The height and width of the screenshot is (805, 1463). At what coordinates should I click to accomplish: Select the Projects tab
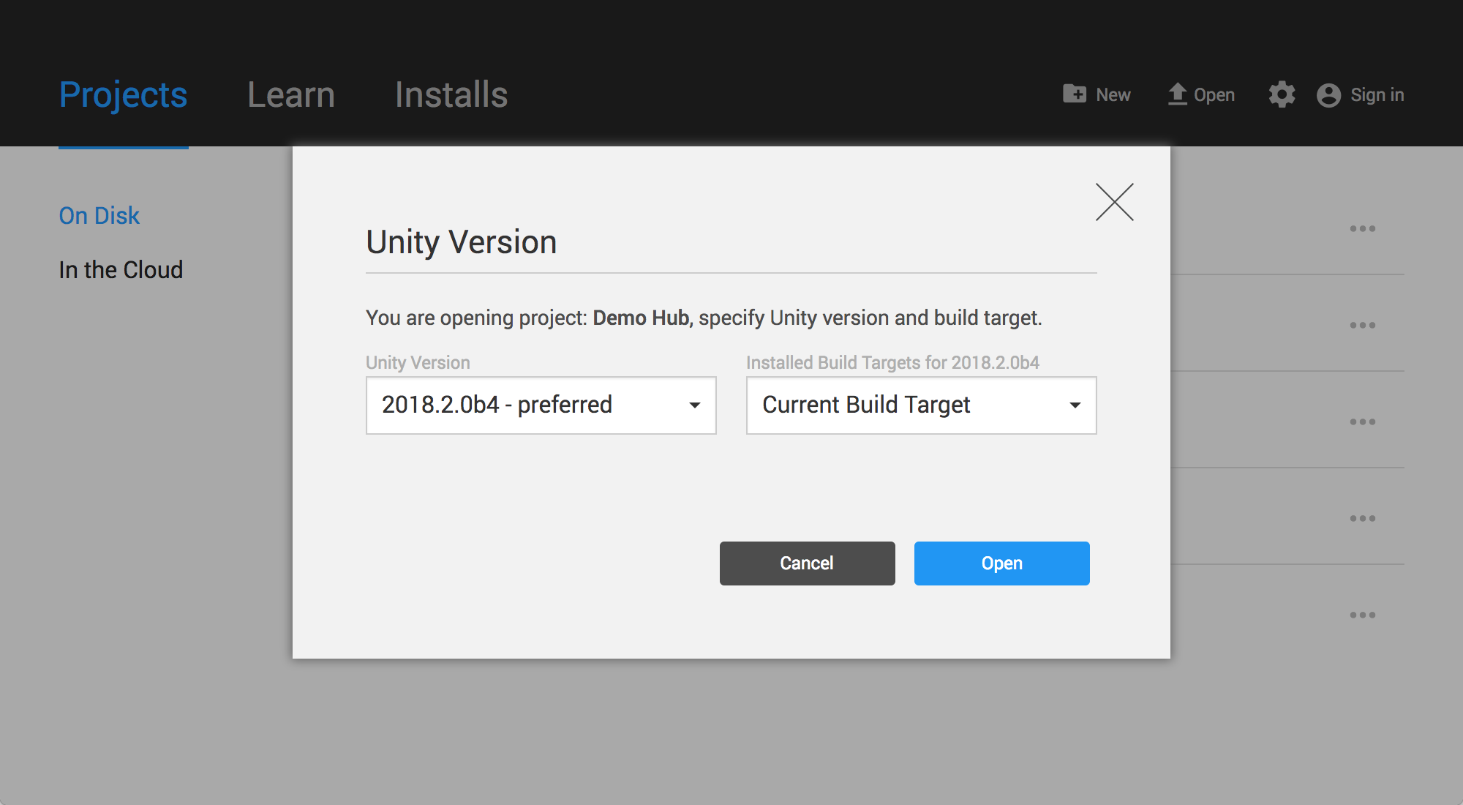(x=124, y=93)
